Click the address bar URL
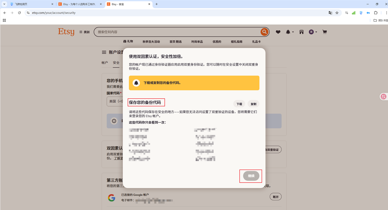 [x=54, y=13]
